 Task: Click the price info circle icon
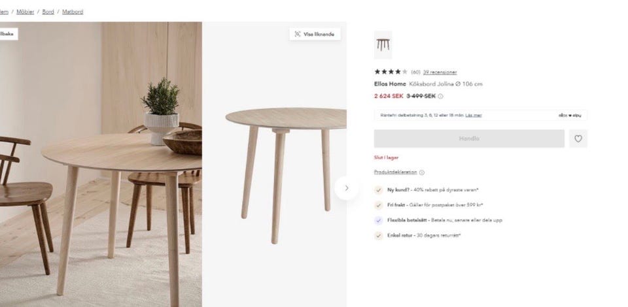click(440, 96)
